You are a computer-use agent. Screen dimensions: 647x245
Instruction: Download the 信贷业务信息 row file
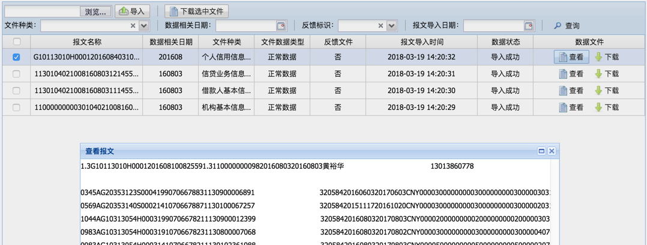606,74
